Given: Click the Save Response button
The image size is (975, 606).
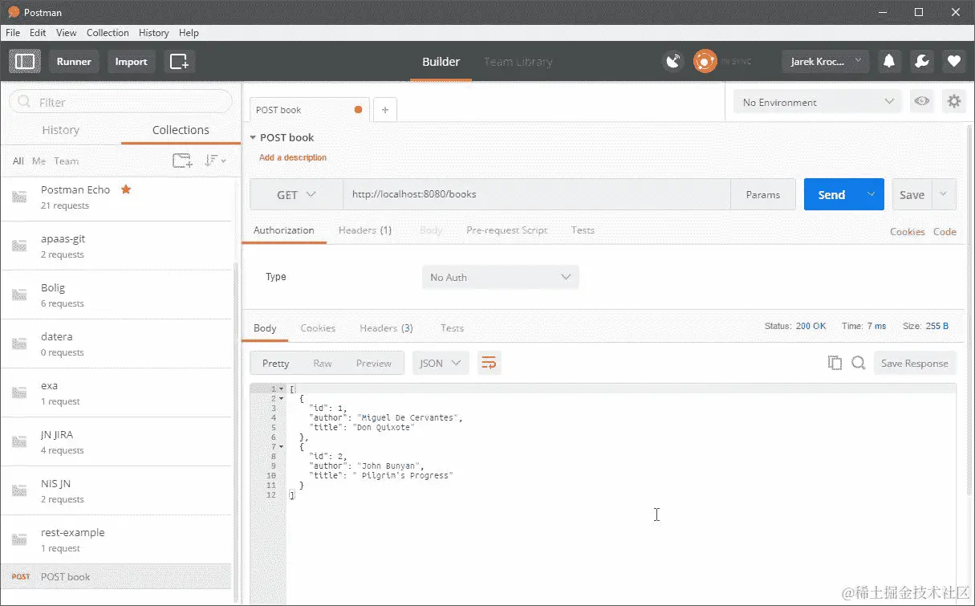Looking at the screenshot, I should [915, 363].
